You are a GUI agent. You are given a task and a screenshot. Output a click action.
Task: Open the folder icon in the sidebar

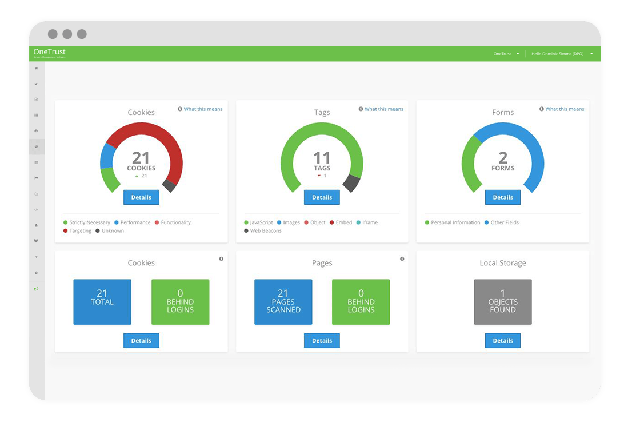point(36,194)
